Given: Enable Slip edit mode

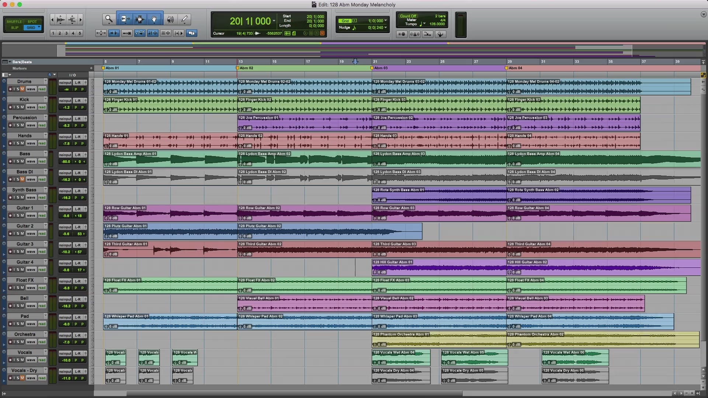Looking at the screenshot, I should point(14,28).
